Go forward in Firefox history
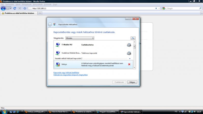This screenshot has width=203, height=114. pyautogui.click(x=8, y=8)
